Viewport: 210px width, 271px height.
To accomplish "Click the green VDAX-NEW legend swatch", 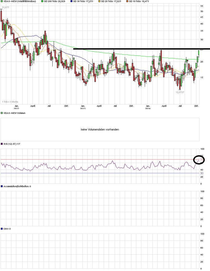I will click(x=2, y=1).
